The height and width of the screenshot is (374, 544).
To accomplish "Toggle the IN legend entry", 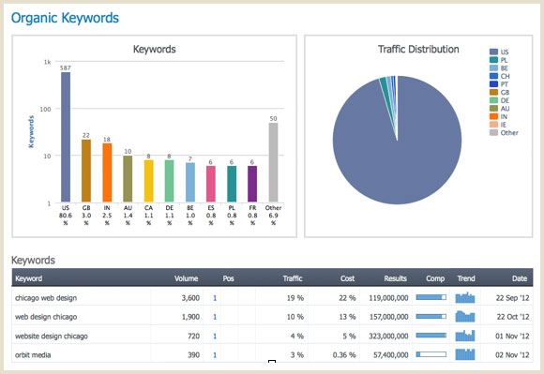I will point(499,116).
